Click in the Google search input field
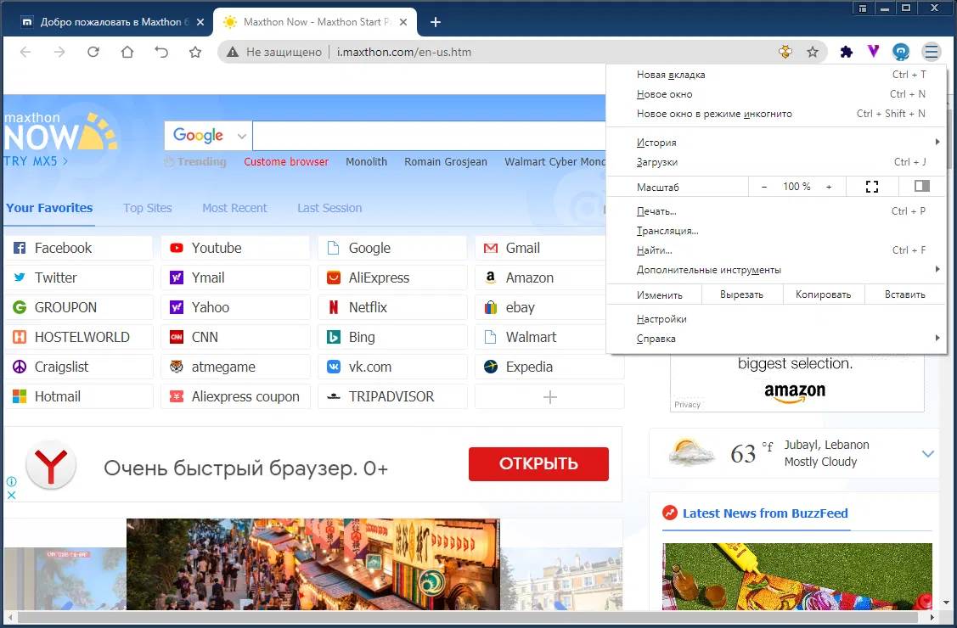The image size is (957, 628). [429, 136]
